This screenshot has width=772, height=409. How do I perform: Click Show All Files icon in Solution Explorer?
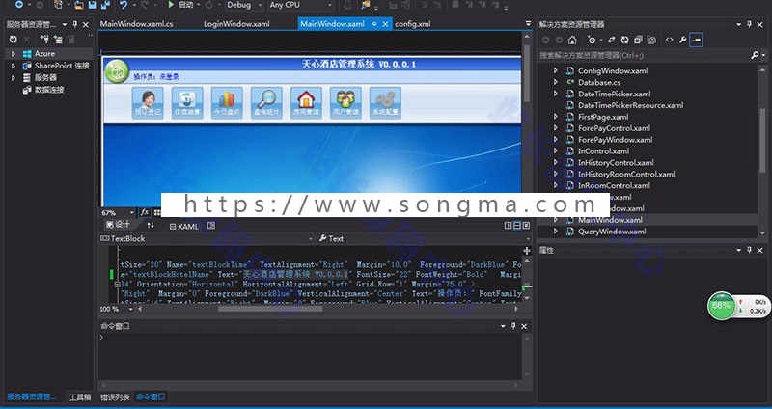click(x=652, y=41)
